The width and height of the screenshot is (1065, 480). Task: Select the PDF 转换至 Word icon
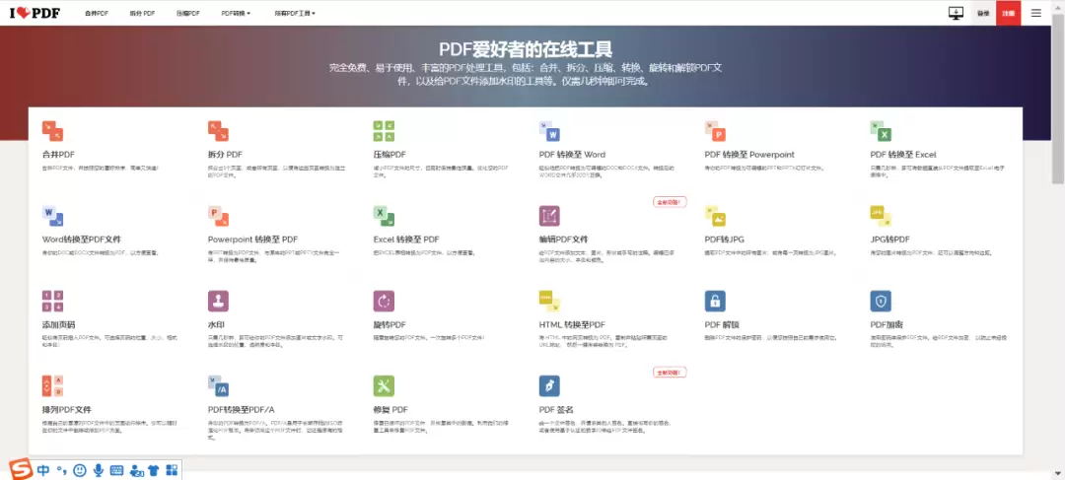tap(549, 131)
